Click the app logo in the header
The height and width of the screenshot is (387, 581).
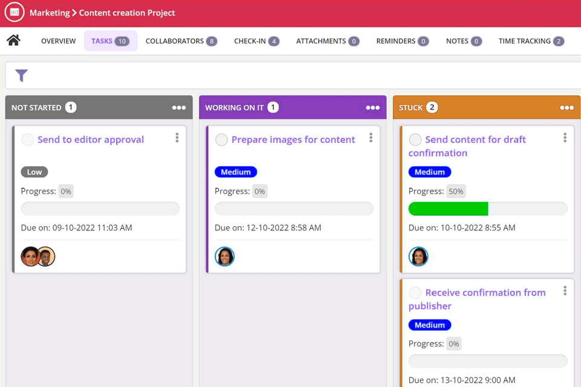click(x=15, y=12)
